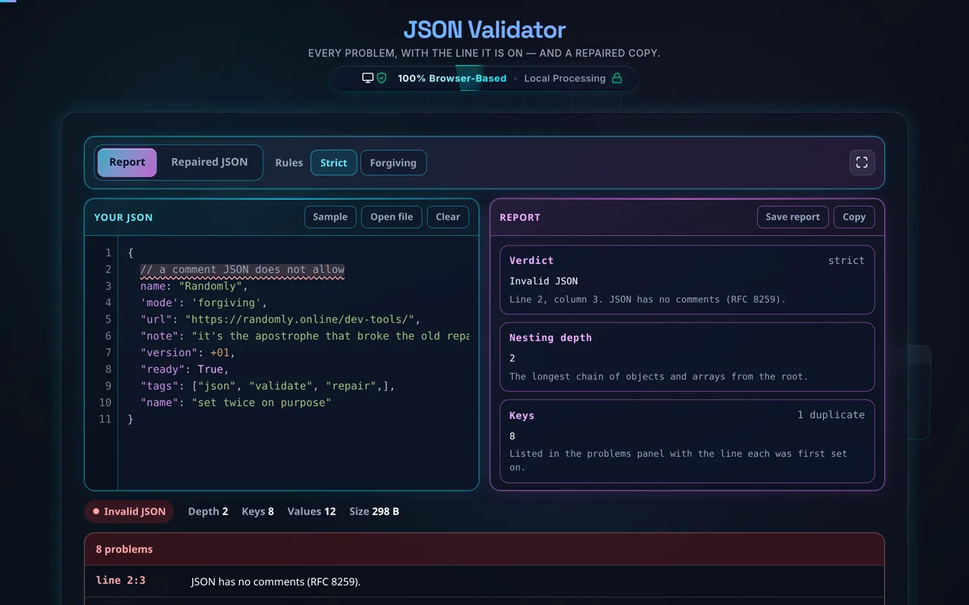Click the REPORT panel heading
This screenshot has width=969, height=605.
coord(520,217)
